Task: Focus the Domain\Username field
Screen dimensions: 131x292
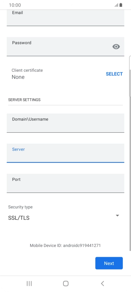Action: (65, 123)
